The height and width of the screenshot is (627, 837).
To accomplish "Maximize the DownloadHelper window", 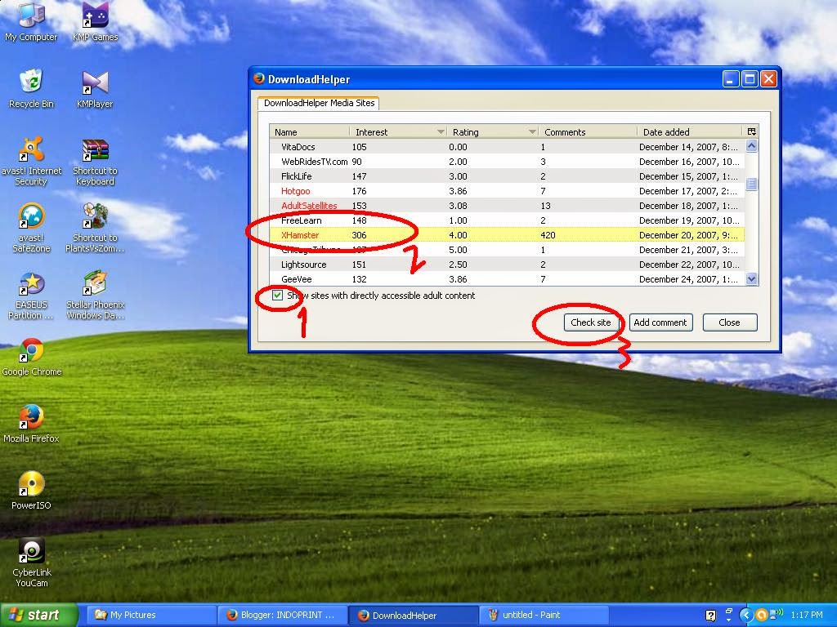I will (750, 79).
